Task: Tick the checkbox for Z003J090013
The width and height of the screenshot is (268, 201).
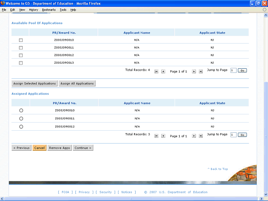Action: (x=21, y=63)
